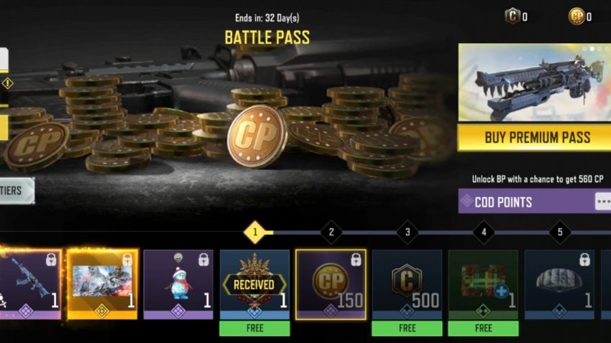Select the plaid weapon crate reward tile

click(483, 285)
